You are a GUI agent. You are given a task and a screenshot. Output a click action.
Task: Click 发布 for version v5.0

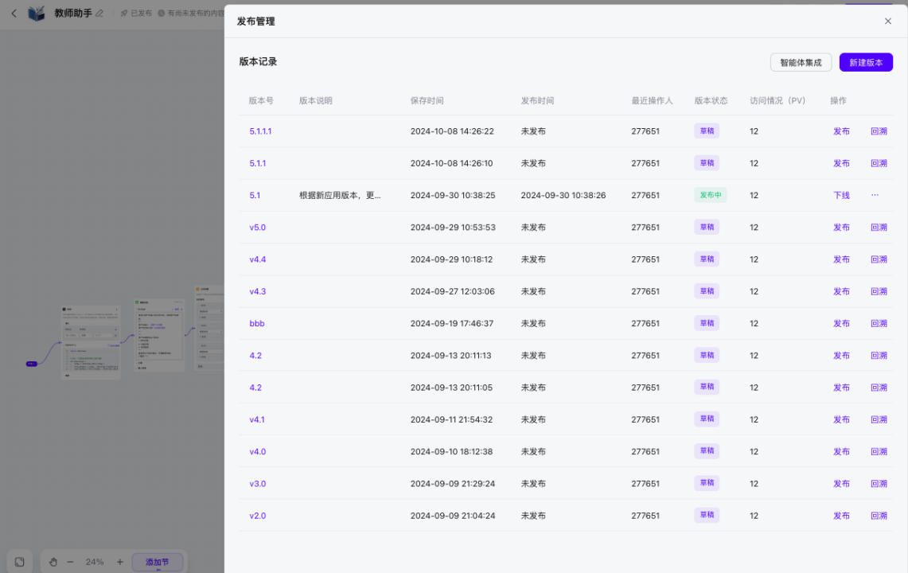(841, 228)
